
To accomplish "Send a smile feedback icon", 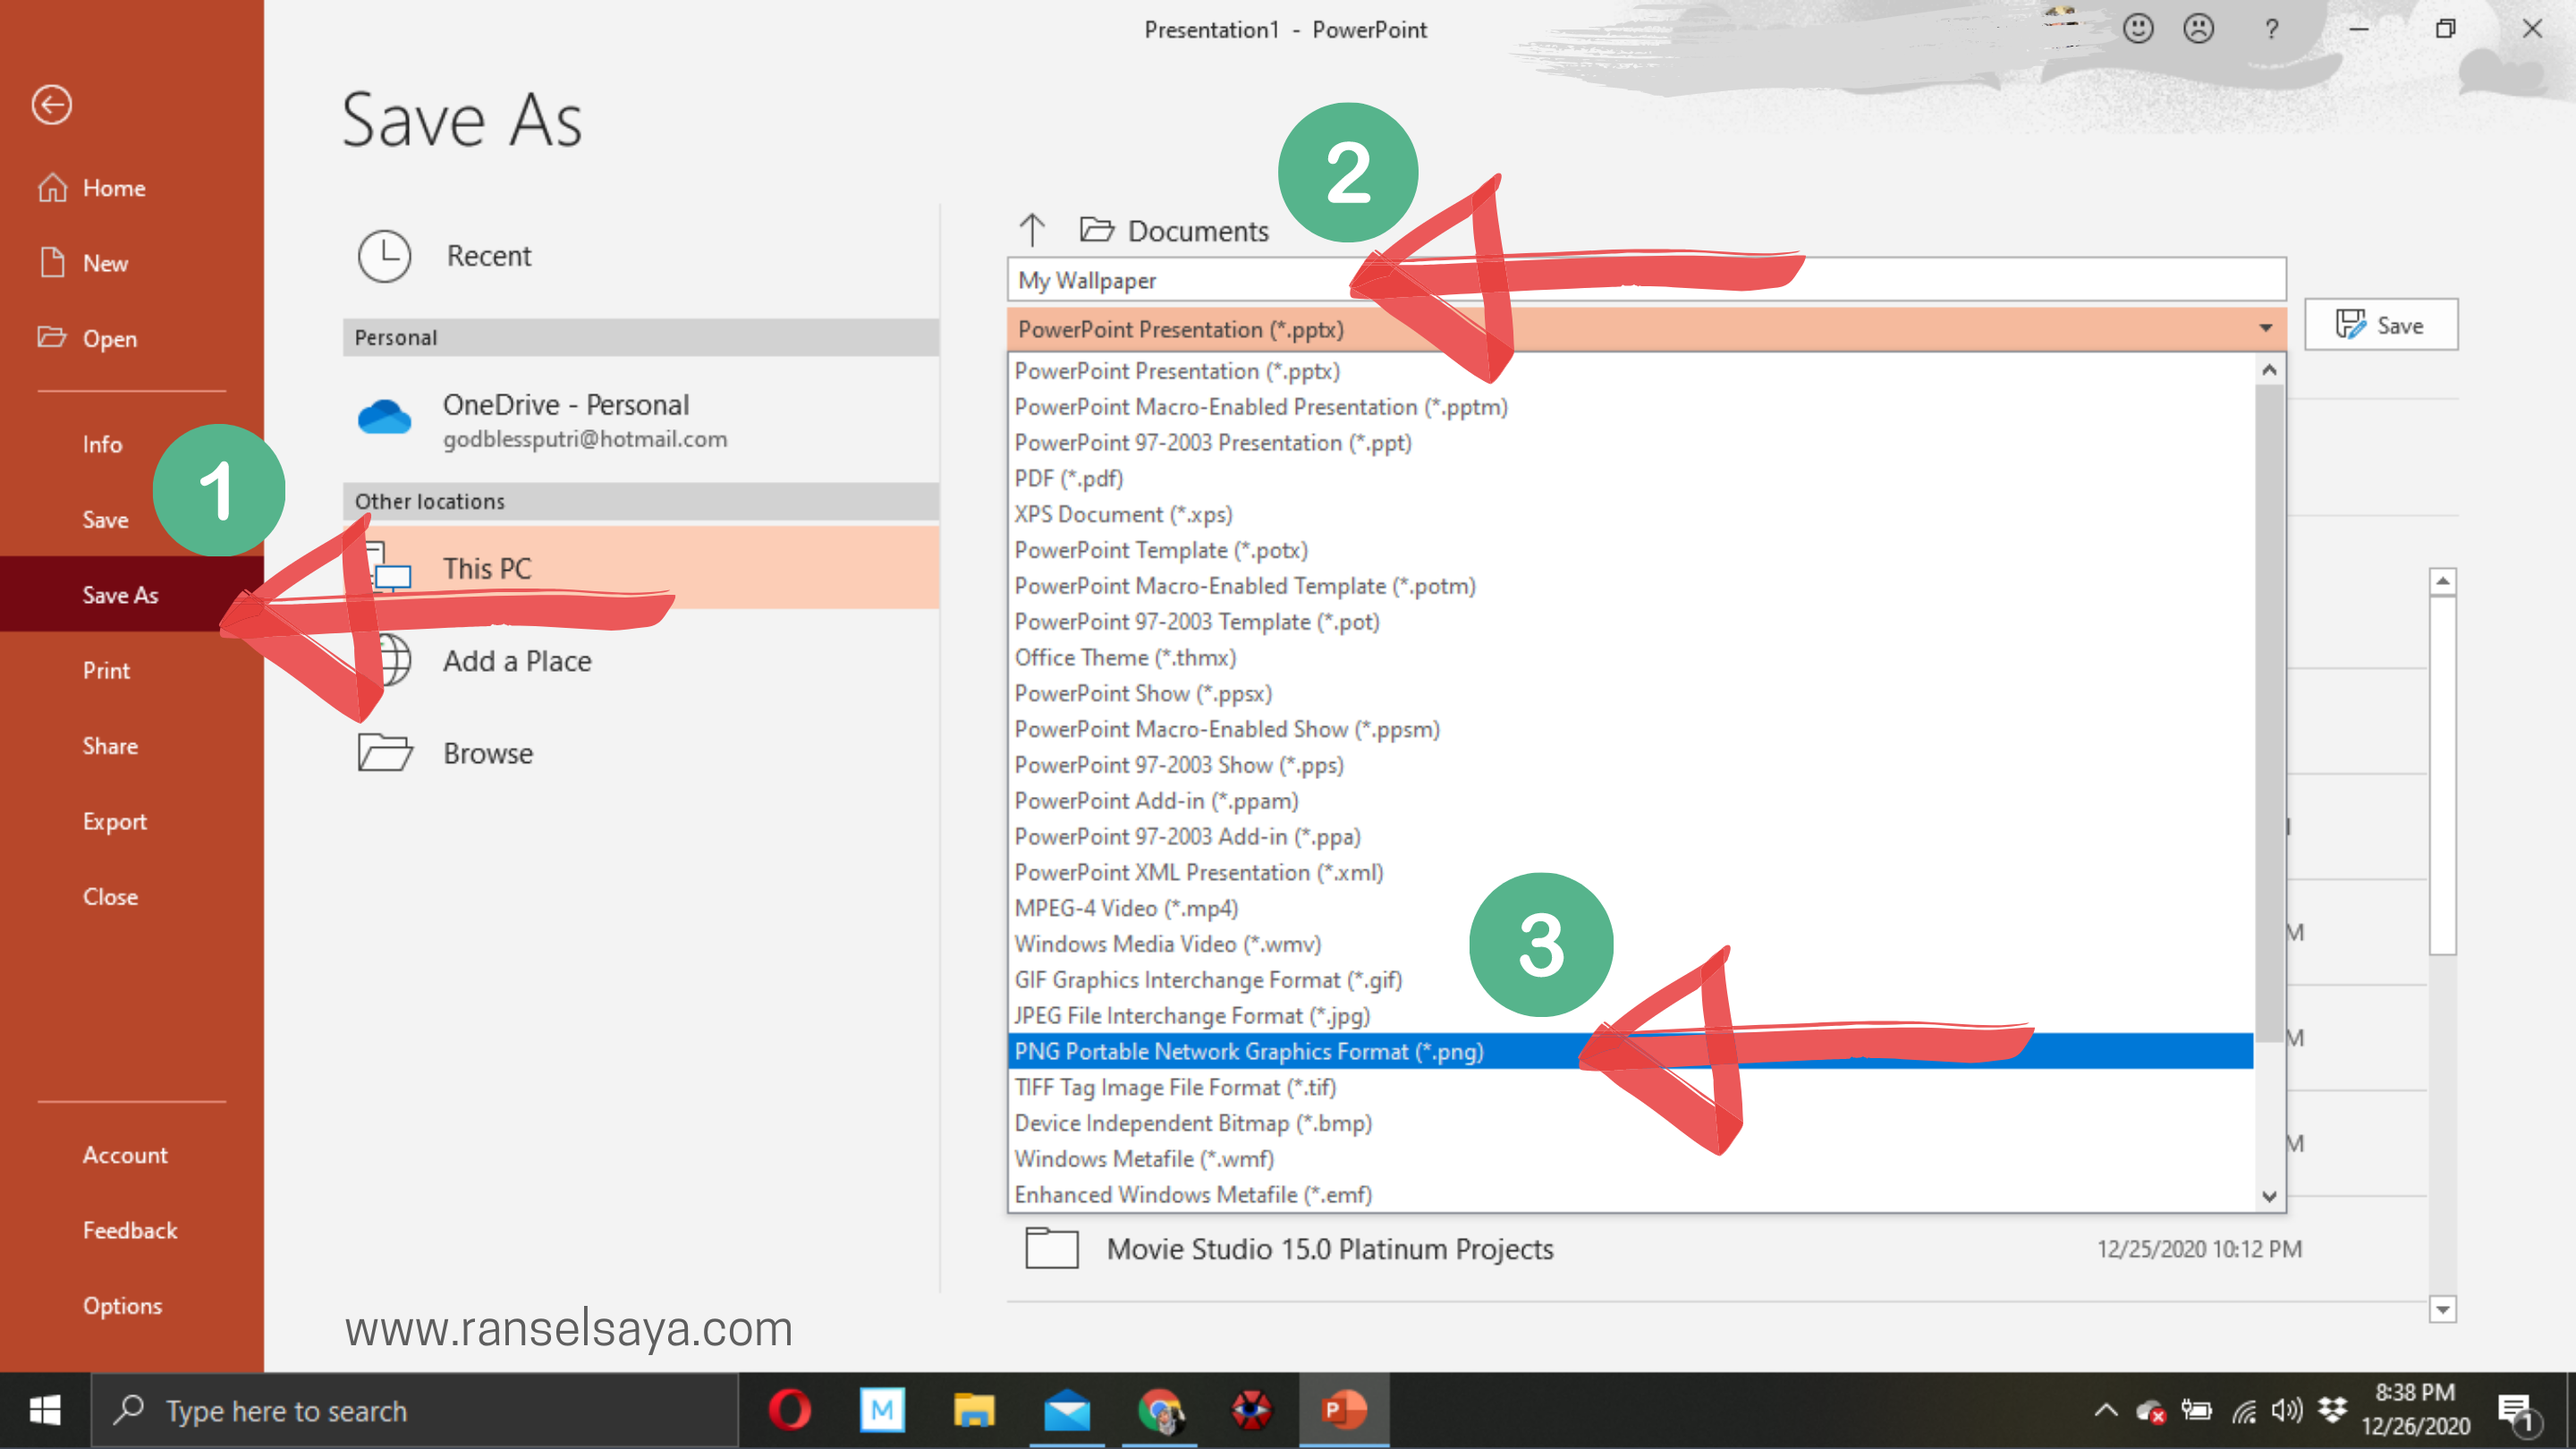I will (x=2137, y=29).
